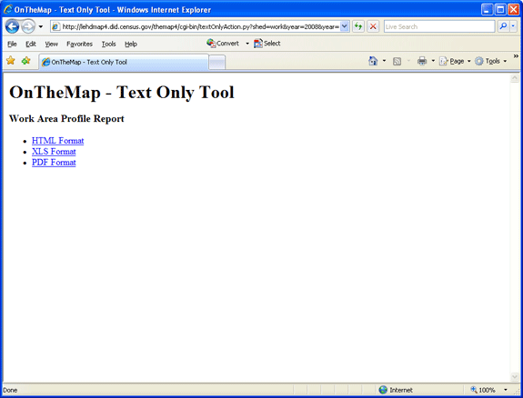
Task: Open the Help menu
Action: coord(131,44)
